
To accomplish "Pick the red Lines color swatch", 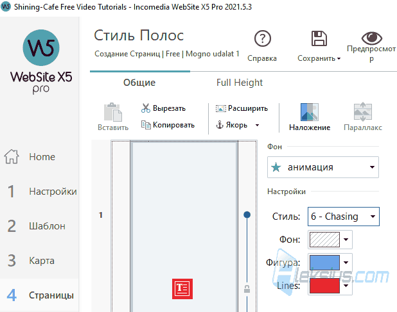I will (324, 286).
